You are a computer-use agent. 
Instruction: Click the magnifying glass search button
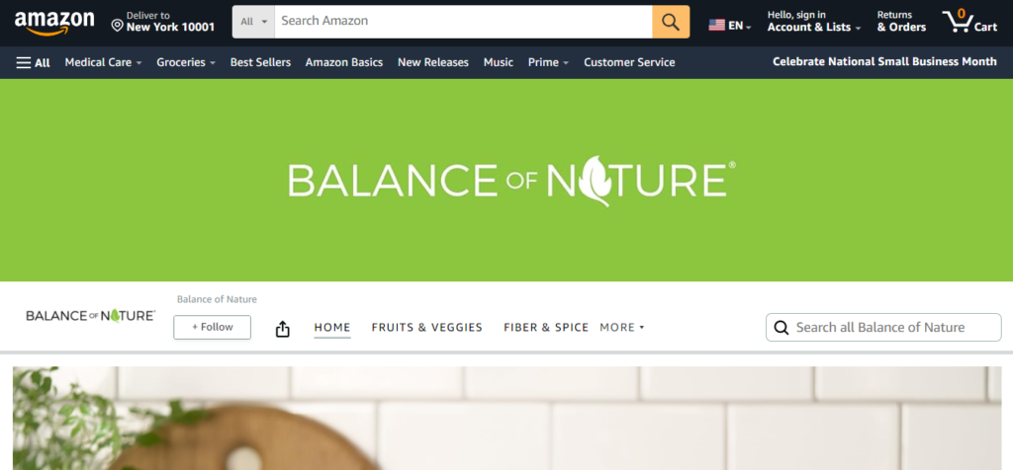point(671,22)
